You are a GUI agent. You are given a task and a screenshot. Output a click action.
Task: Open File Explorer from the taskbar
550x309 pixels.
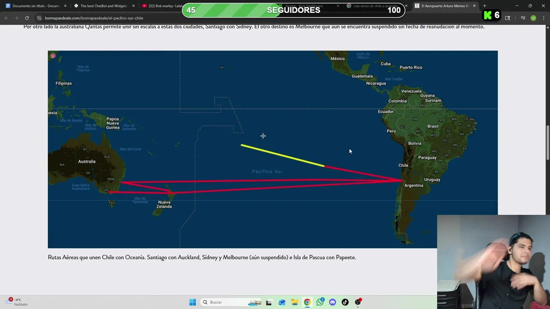(x=294, y=302)
